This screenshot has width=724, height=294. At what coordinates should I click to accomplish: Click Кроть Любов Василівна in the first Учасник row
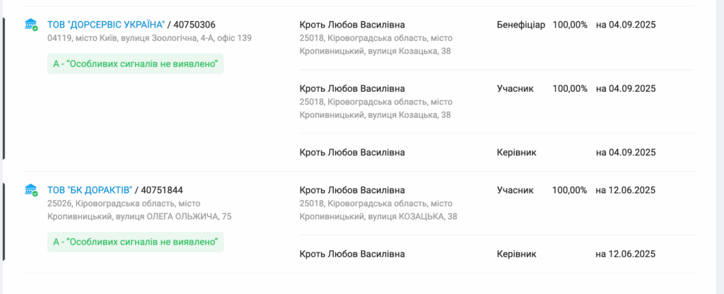[x=352, y=88]
